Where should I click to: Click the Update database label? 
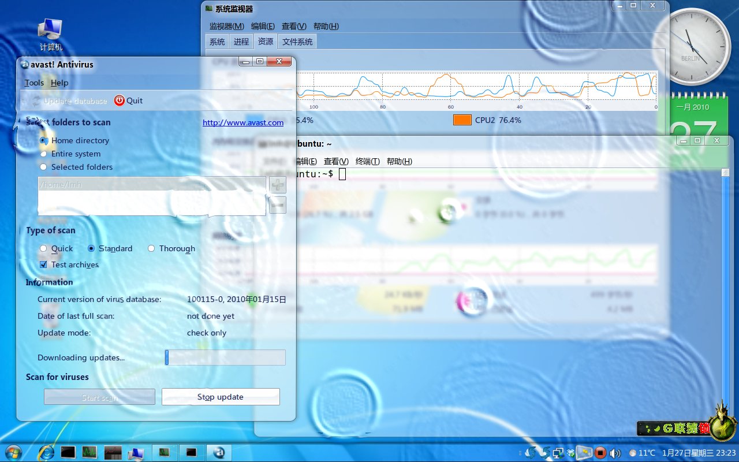[76, 100]
